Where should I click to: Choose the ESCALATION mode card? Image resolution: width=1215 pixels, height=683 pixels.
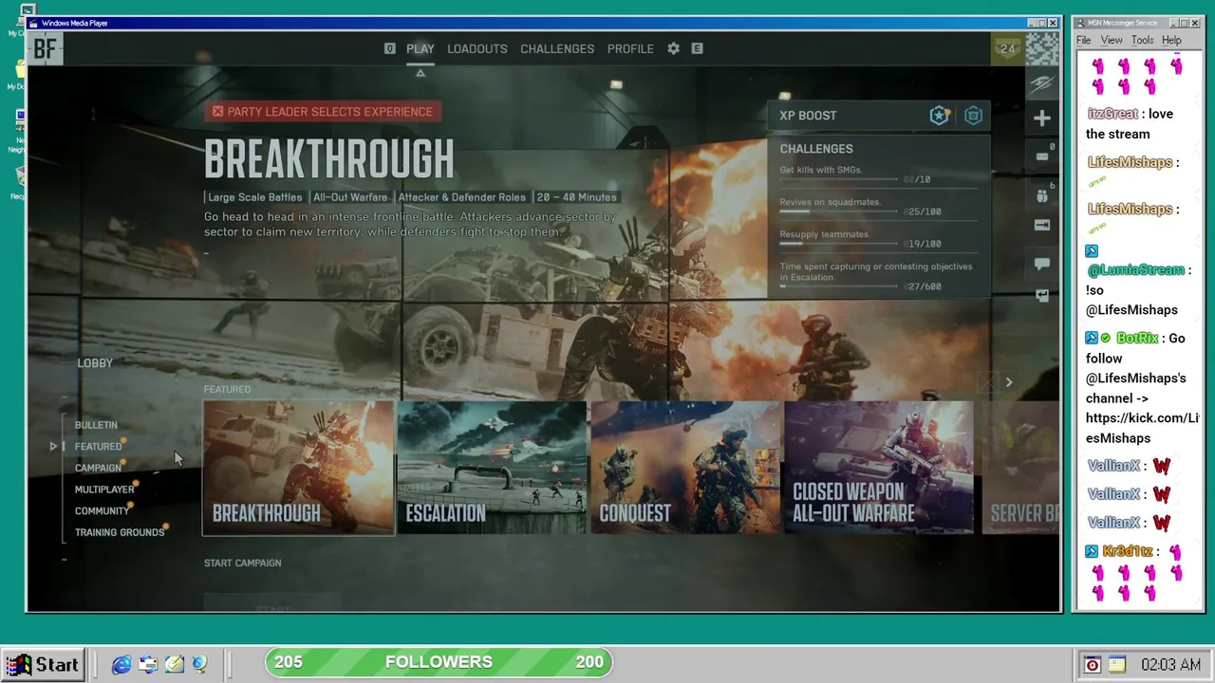492,468
